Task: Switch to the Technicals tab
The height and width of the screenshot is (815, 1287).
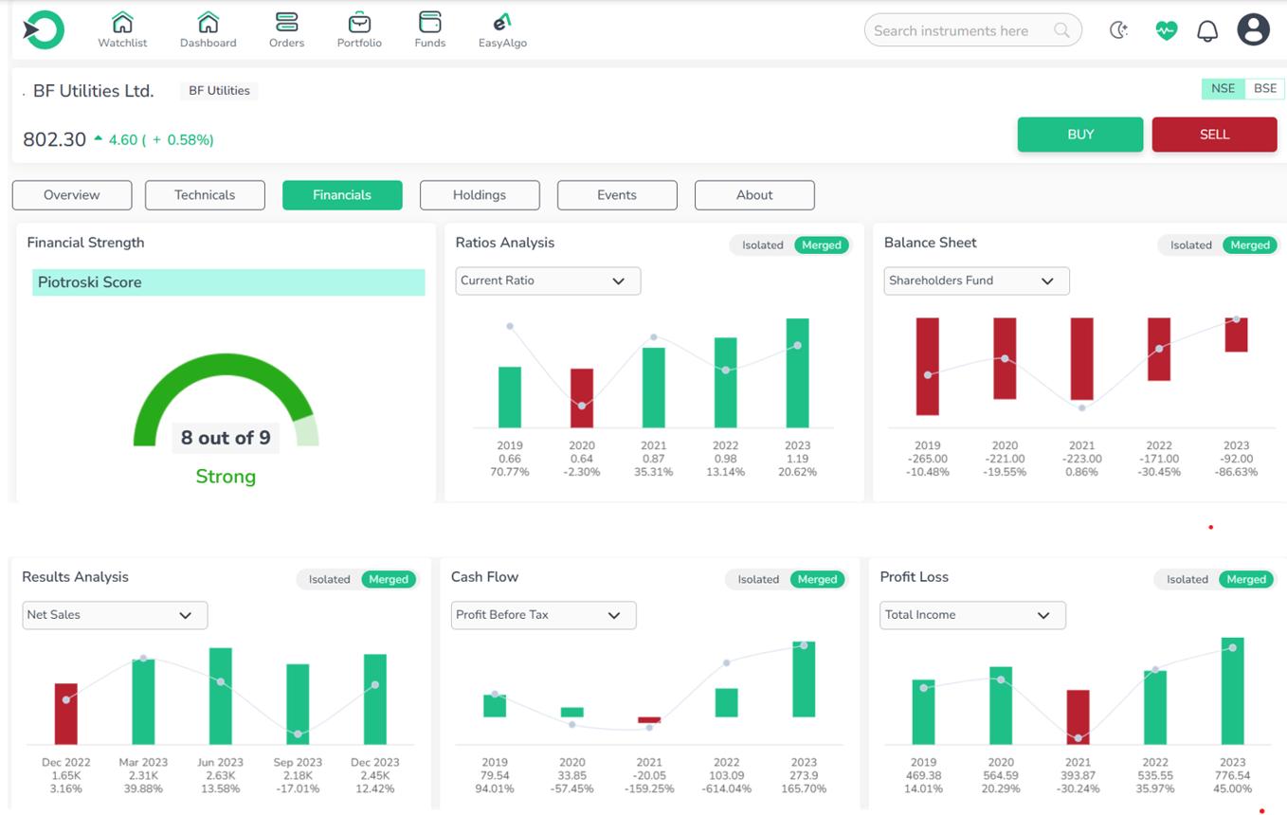Action: click(205, 195)
